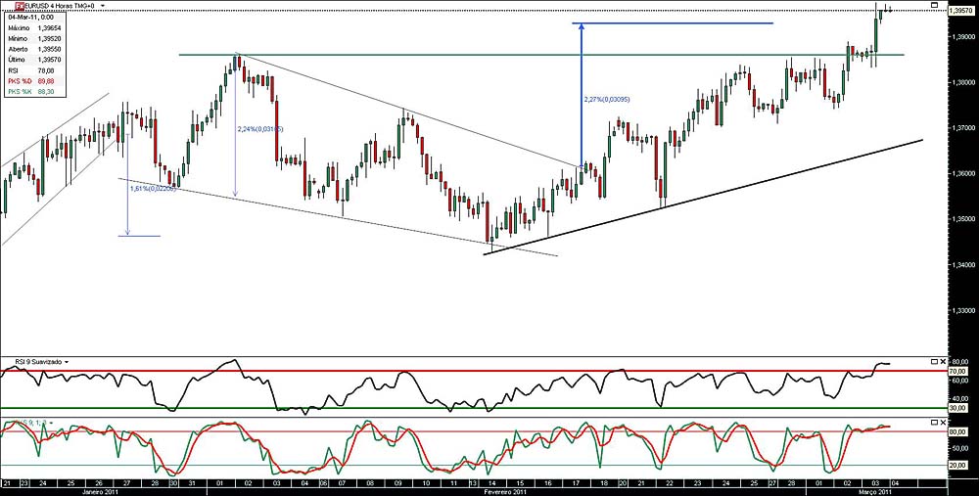Maximize the RSI indicator panel
The width and height of the screenshot is (979, 496).
tap(934, 361)
